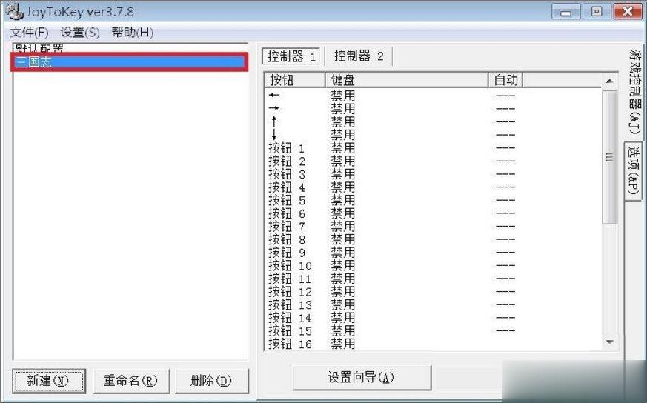Click the scroll up arrow of button list
647x403 pixels.
609,81
